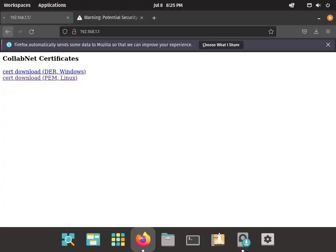The image size is (336, 252).
Task: Click the Firefox icon in the dock
Action: (x=143, y=239)
